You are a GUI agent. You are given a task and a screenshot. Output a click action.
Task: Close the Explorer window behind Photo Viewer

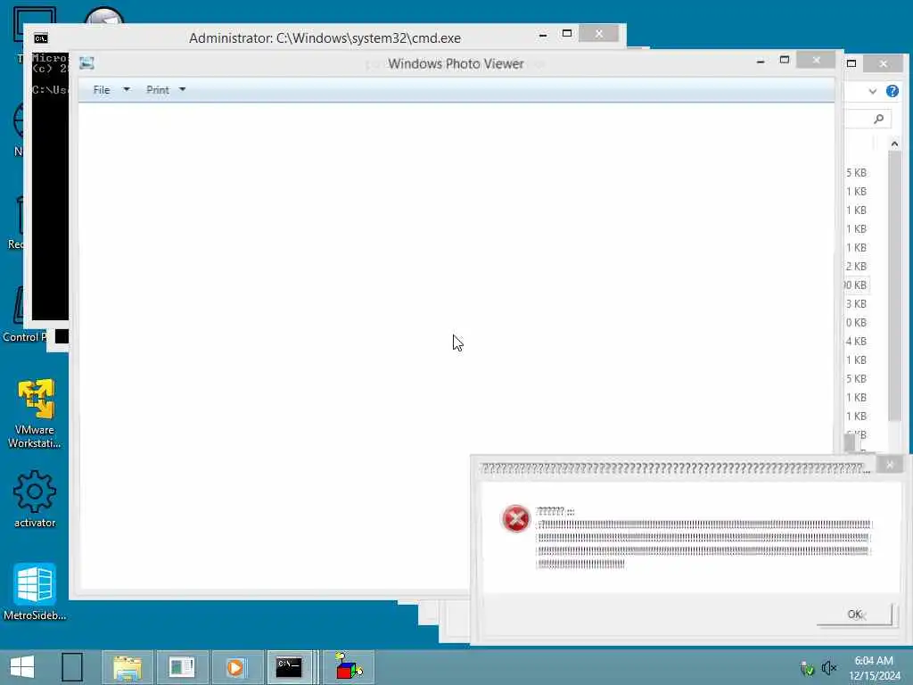pyautogui.click(x=884, y=63)
